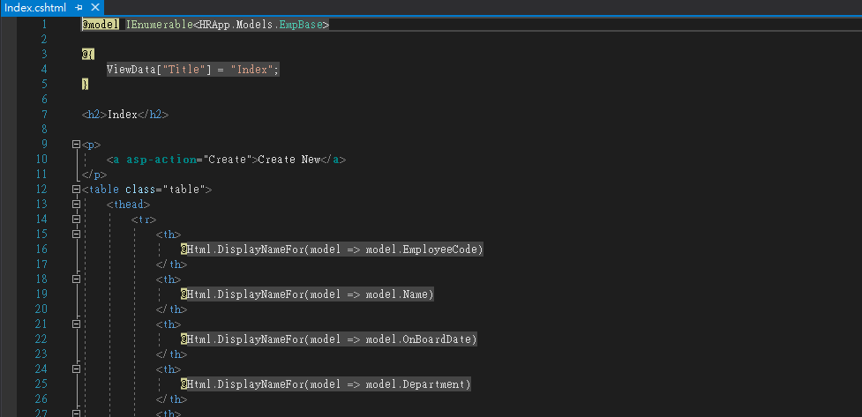The width and height of the screenshot is (862, 417).
Task: Click the closing </th> tag on line 26
Action: (x=171, y=399)
